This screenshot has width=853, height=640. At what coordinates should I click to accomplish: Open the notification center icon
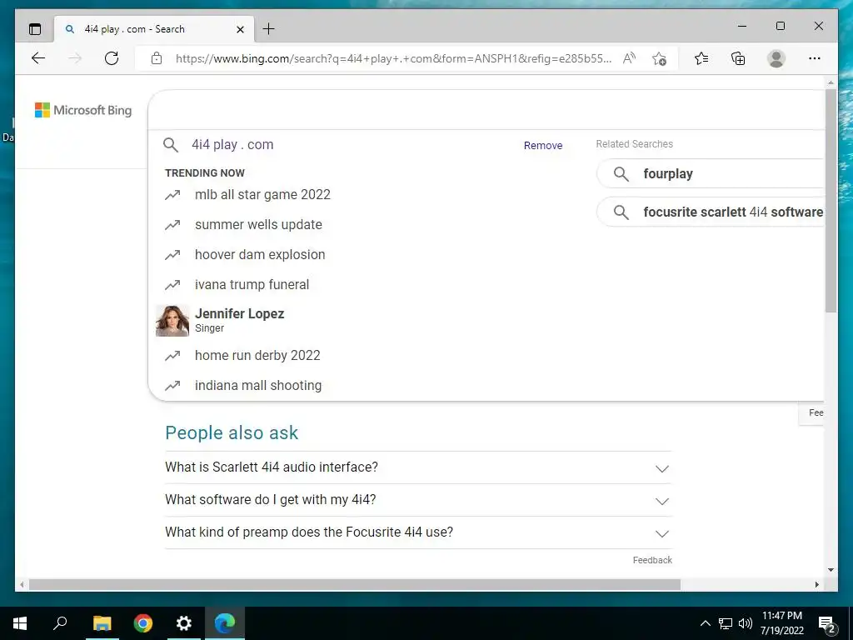(x=827, y=623)
